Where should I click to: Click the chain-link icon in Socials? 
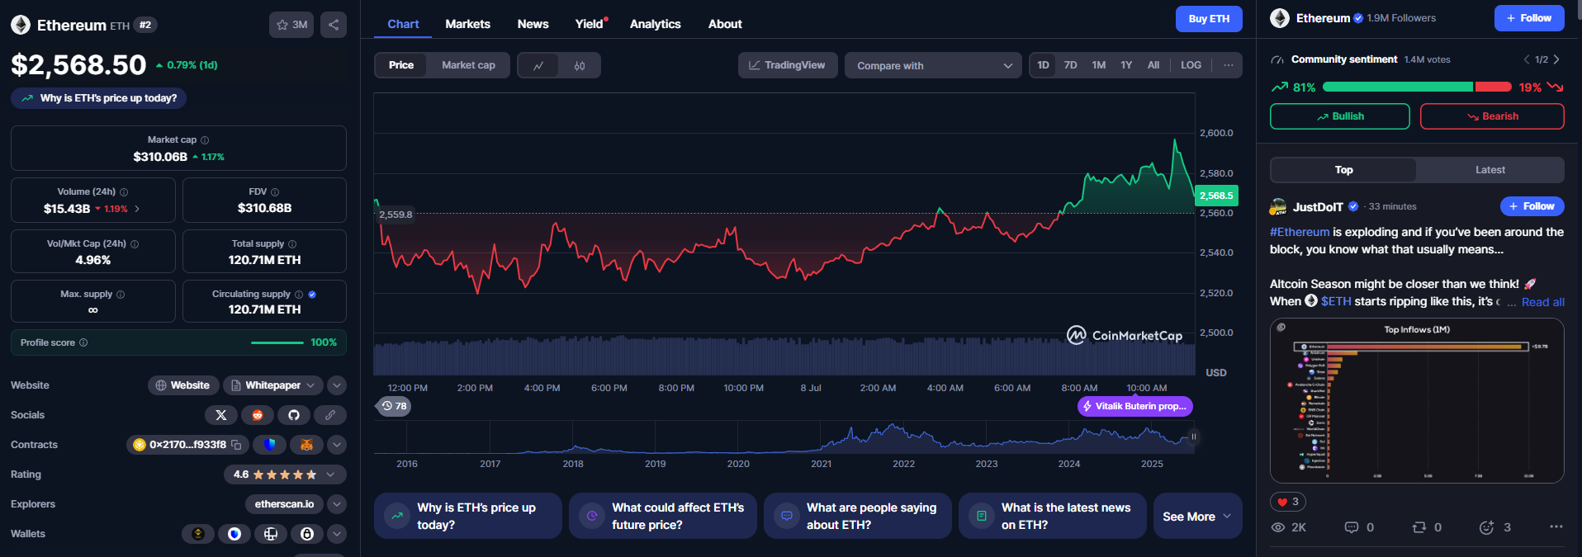point(330,415)
